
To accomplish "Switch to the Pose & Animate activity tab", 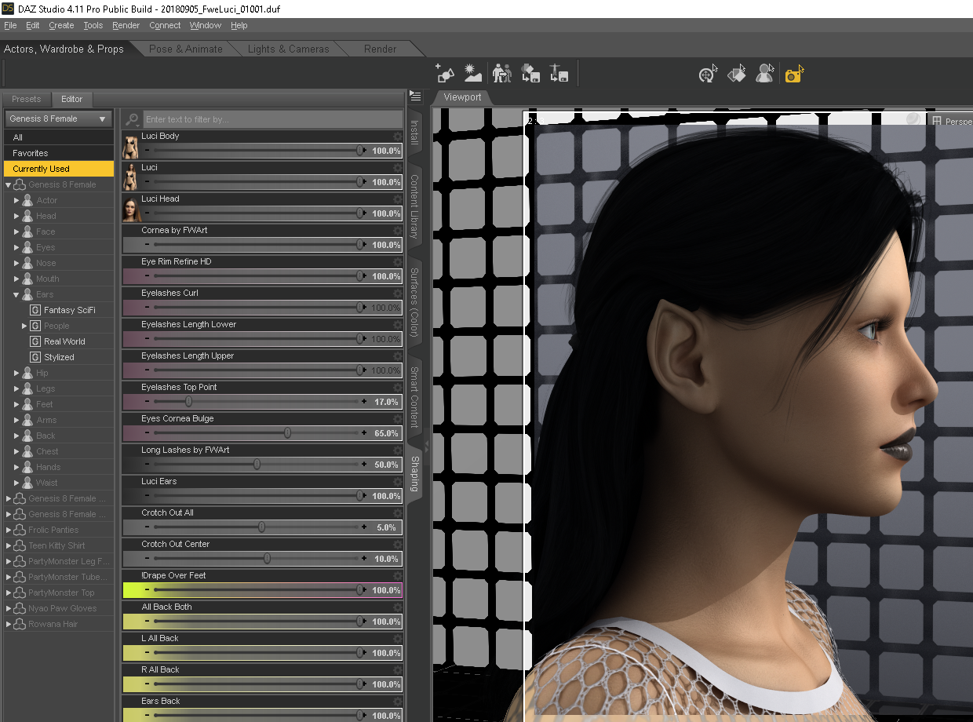I will pyautogui.click(x=186, y=49).
